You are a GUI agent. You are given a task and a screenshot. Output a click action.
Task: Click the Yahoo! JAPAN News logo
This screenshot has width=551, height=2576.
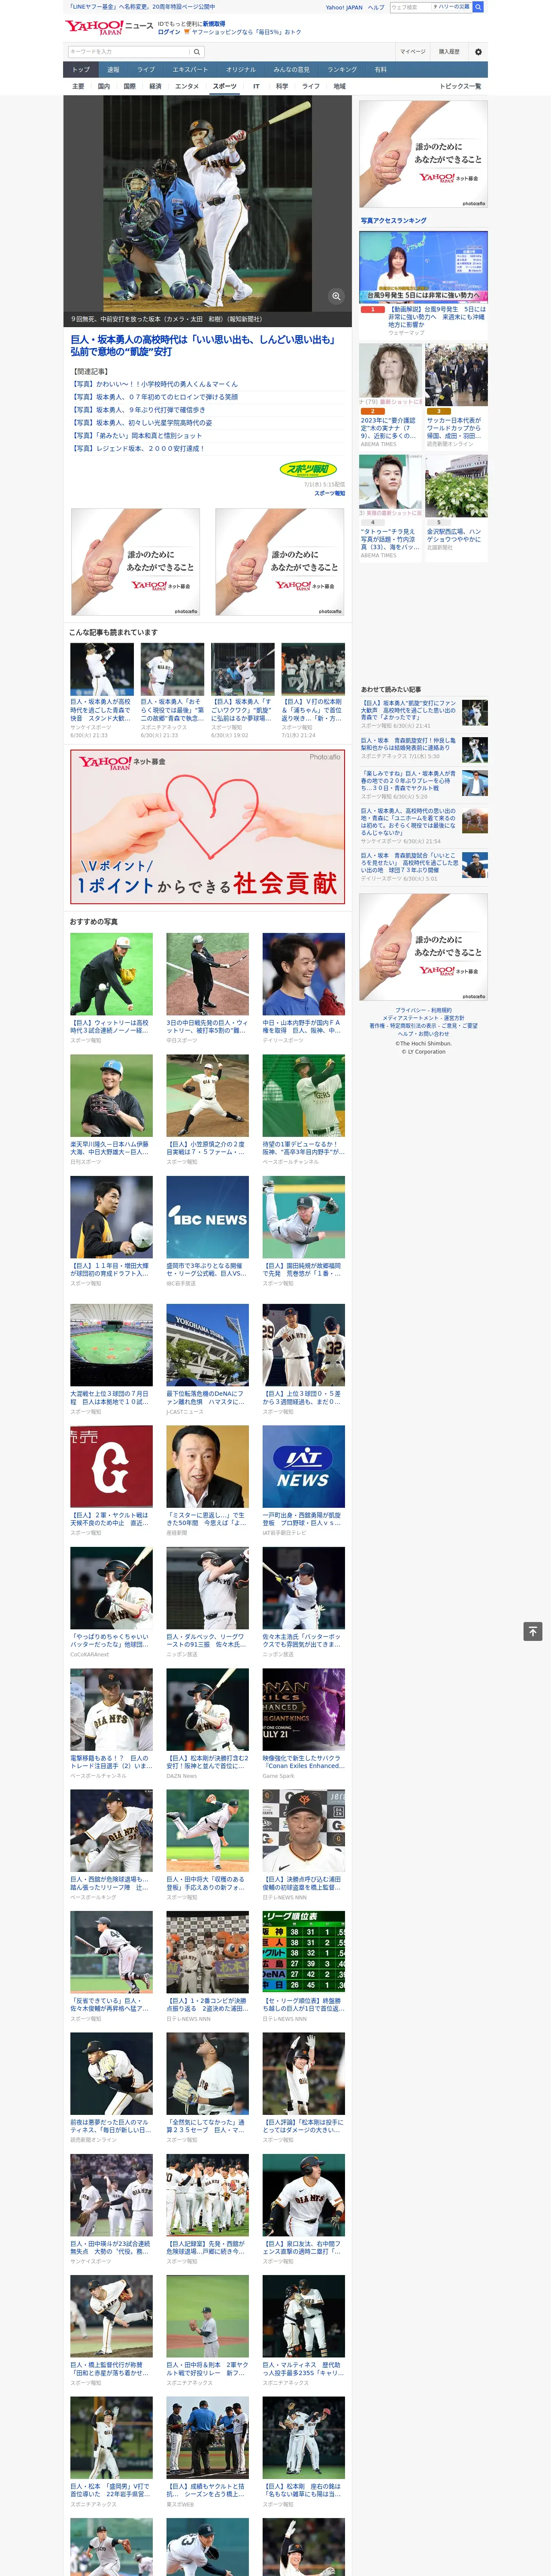(109, 28)
